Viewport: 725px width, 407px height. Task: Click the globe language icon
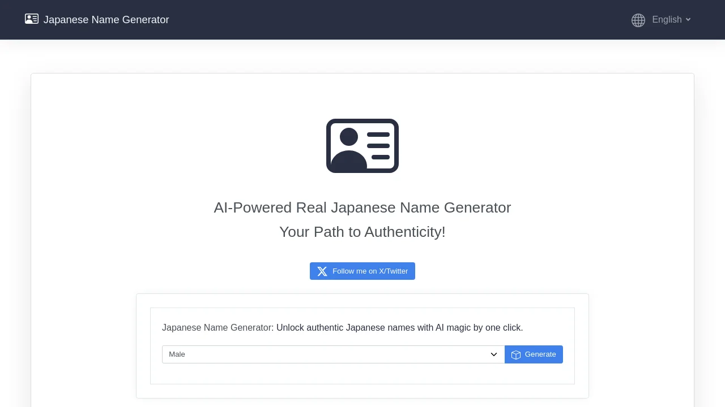(638, 20)
